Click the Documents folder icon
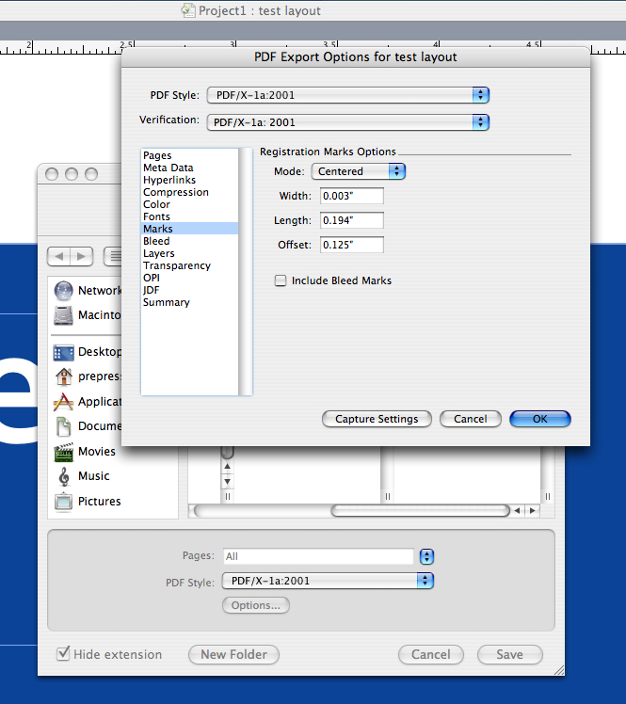The height and width of the screenshot is (704, 626). coord(63,426)
